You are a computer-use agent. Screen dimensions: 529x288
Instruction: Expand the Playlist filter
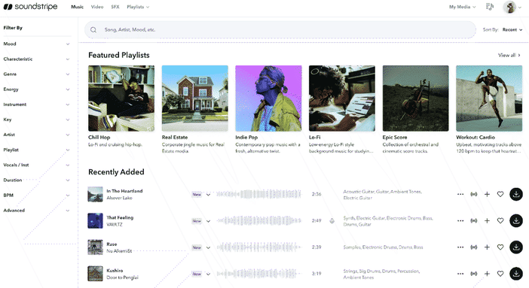36,150
